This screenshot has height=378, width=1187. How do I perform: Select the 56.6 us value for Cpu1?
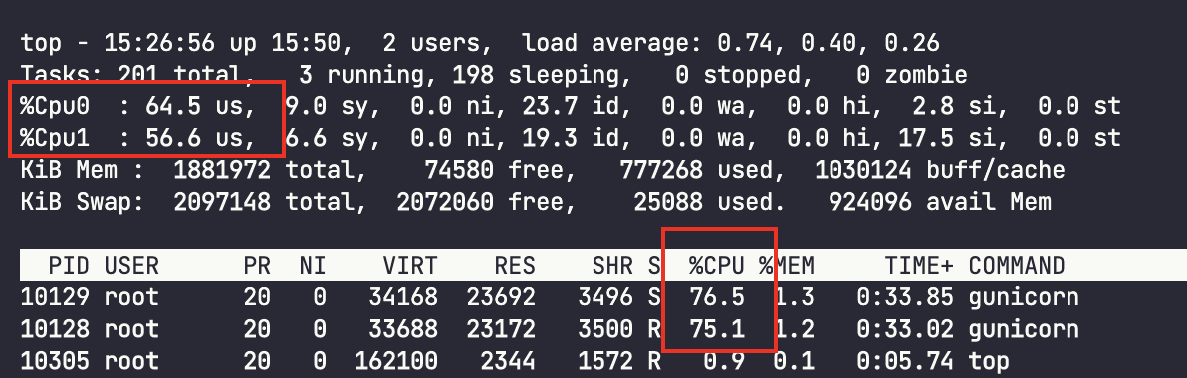coord(194,139)
